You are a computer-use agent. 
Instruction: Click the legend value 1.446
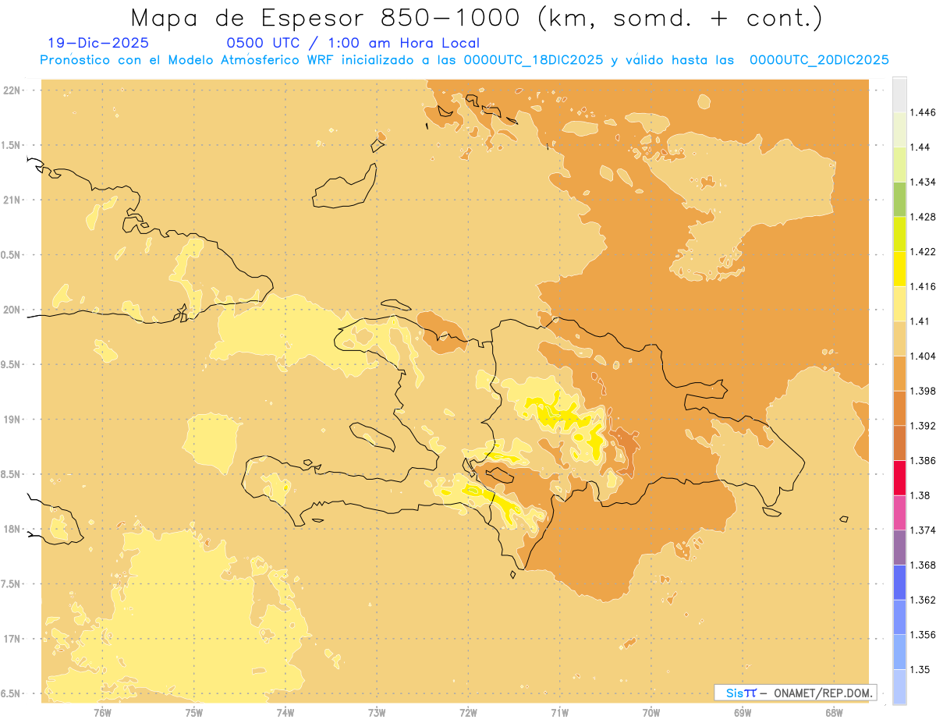(924, 113)
